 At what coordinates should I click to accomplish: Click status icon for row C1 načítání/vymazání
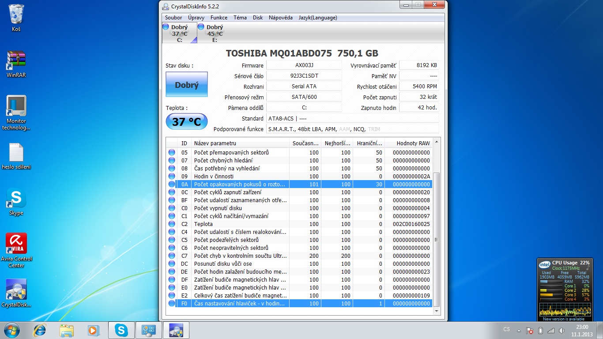click(x=172, y=216)
